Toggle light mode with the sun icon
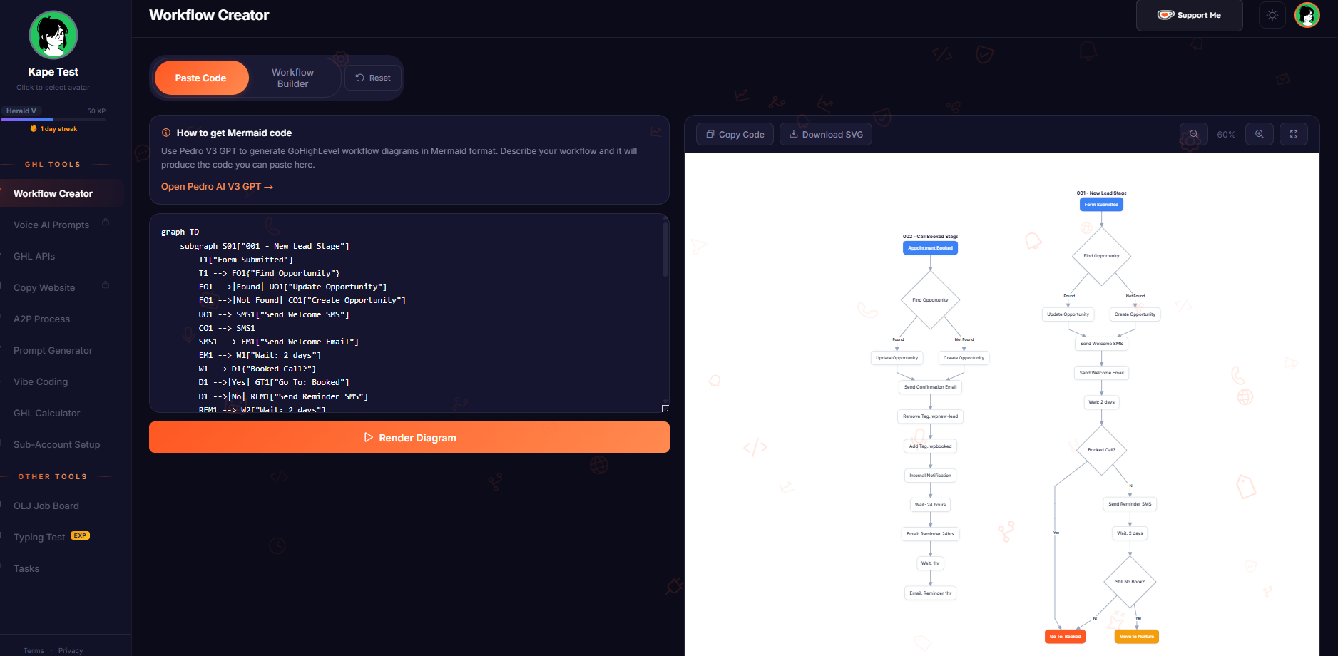 [1272, 14]
